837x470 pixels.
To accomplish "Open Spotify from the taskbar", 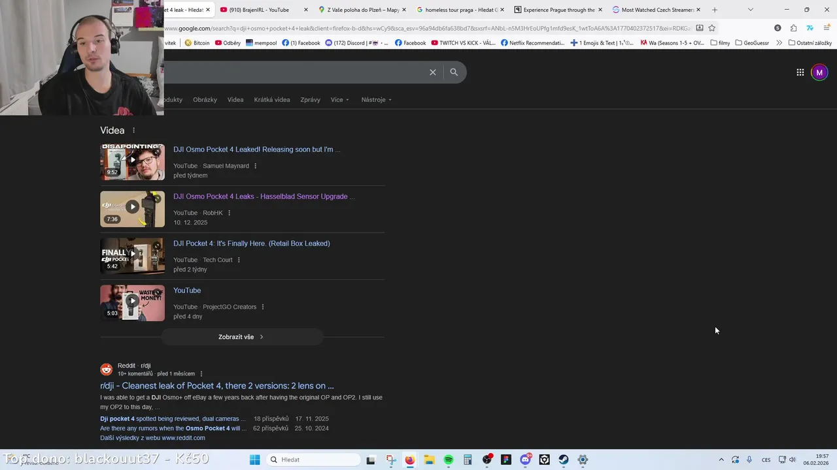I will click(x=449, y=460).
